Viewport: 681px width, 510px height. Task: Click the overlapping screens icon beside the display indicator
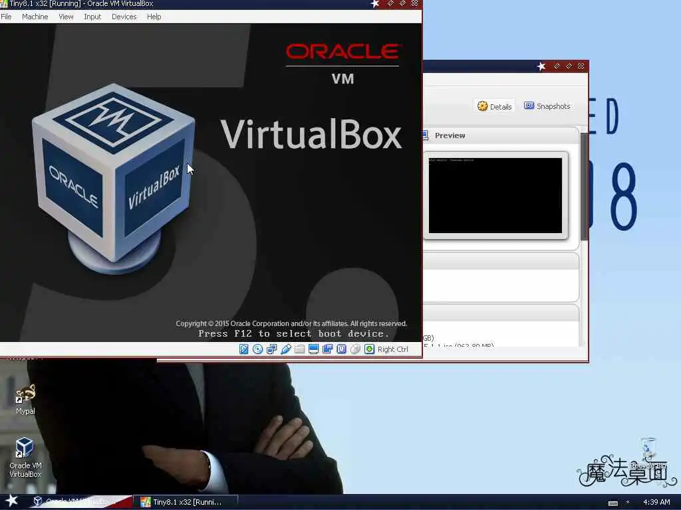pos(327,349)
